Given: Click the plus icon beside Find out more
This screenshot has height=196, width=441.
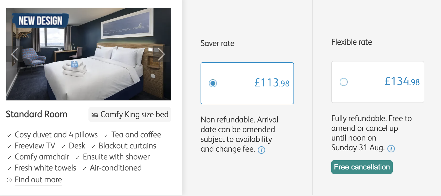Looking at the screenshot, I should (9, 180).
